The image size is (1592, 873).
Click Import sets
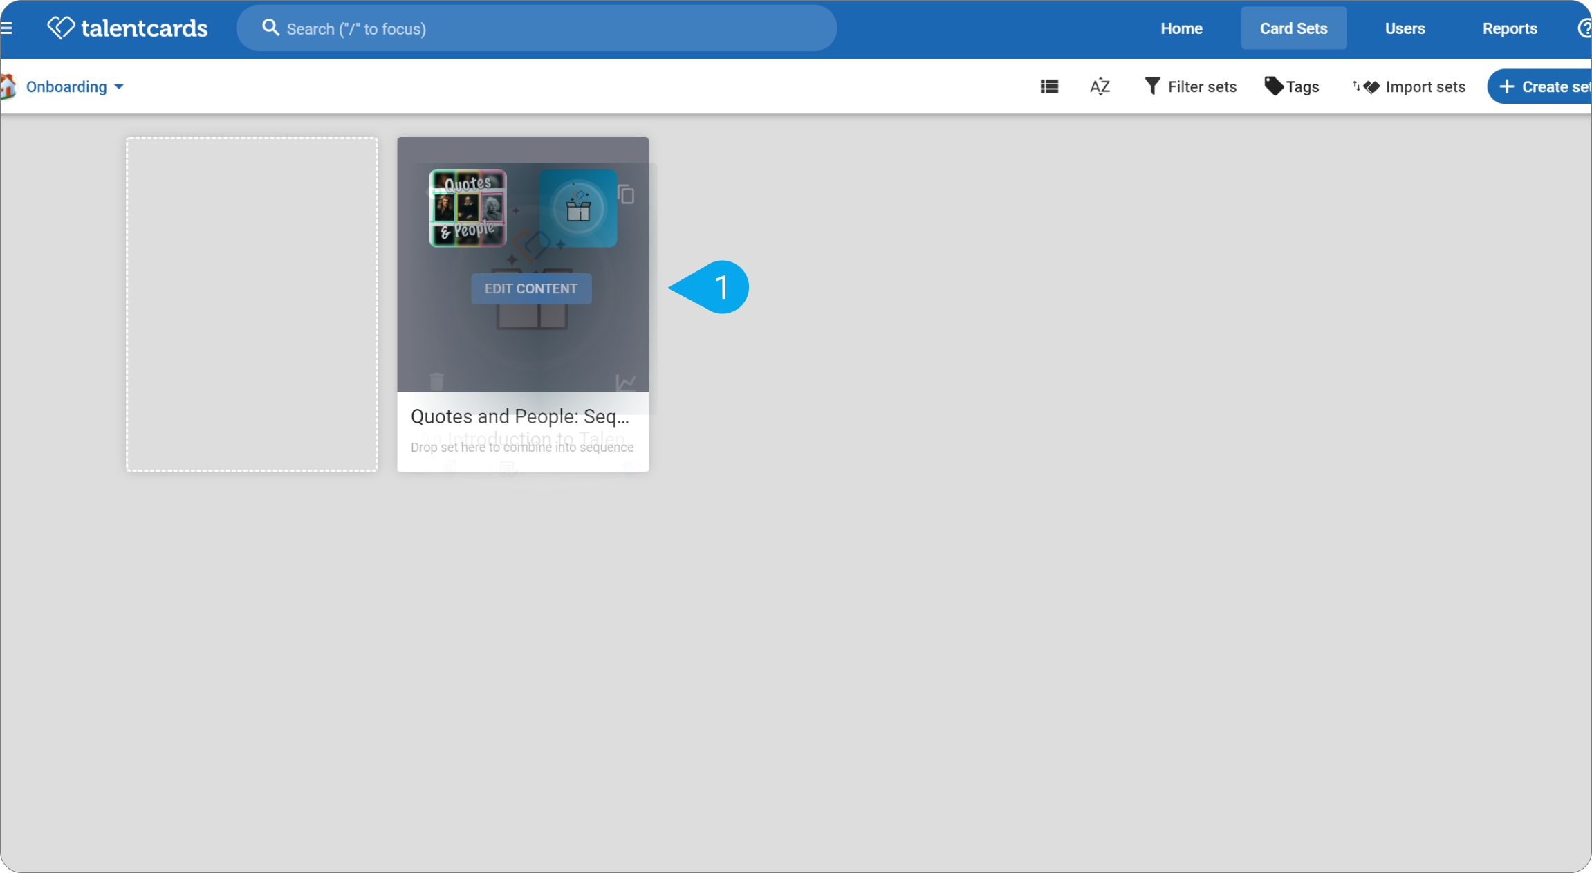(x=1409, y=86)
